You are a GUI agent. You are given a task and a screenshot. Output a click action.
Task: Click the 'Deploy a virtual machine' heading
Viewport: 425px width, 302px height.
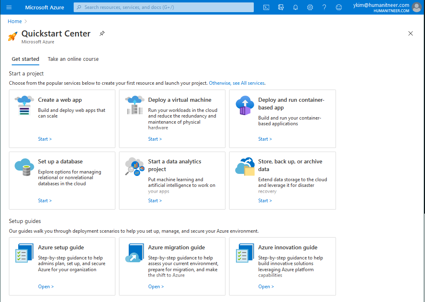pyautogui.click(x=180, y=100)
